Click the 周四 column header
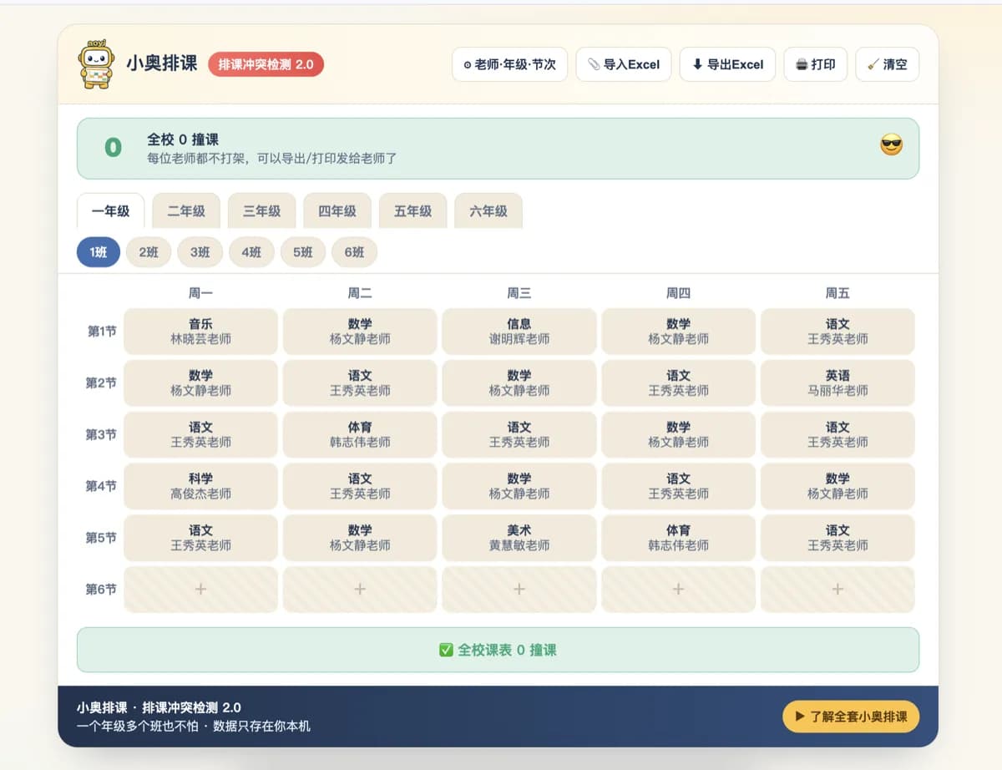1002x770 pixels. [x=679, y=293]
